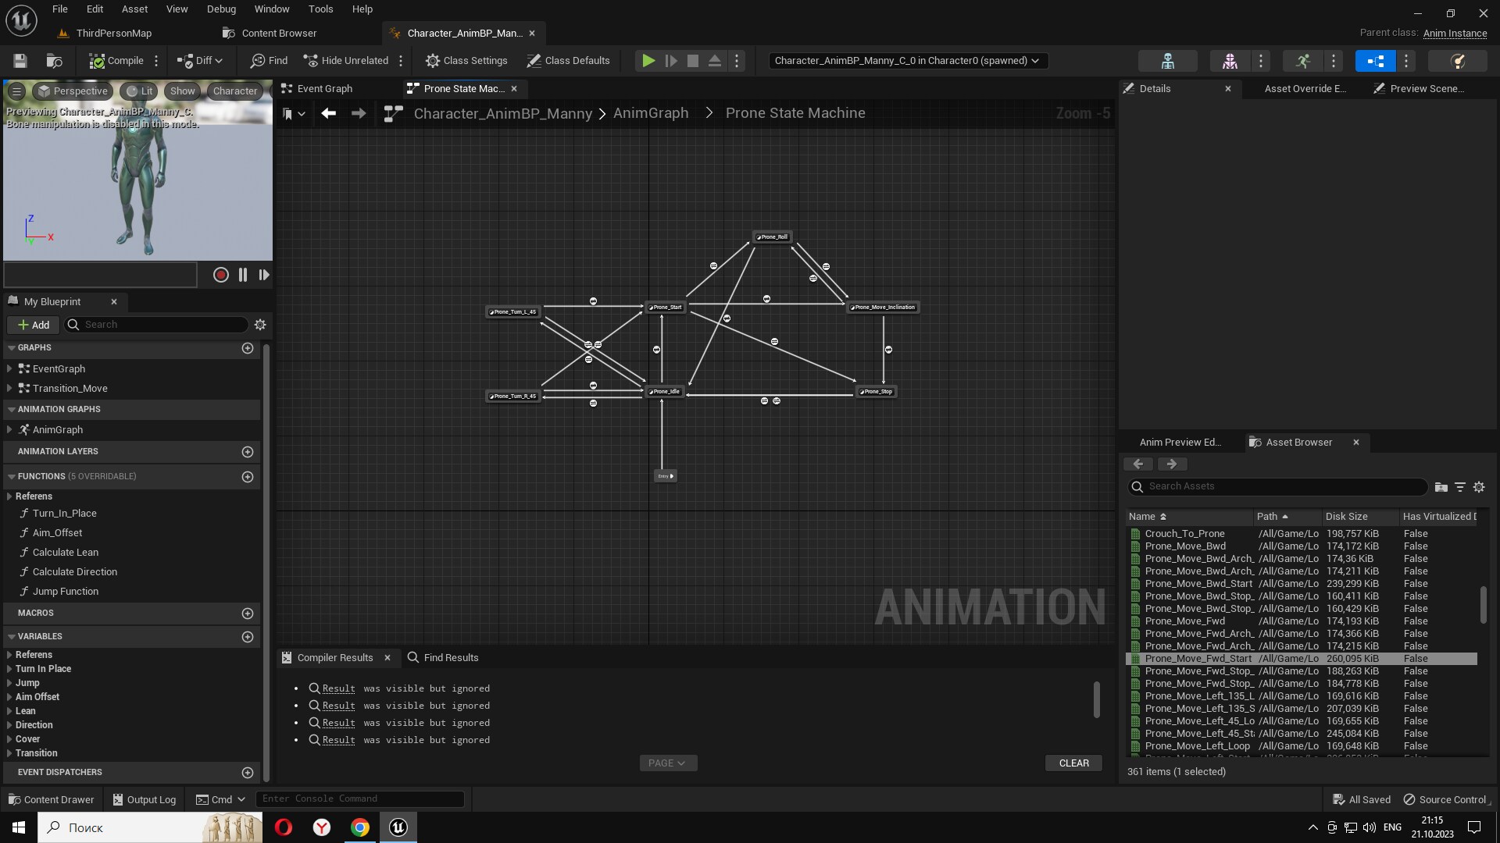This screenshot has height=843, width=1500.
Task: Switch to Skeleton editing mode
Action: tap(1168, 61)
